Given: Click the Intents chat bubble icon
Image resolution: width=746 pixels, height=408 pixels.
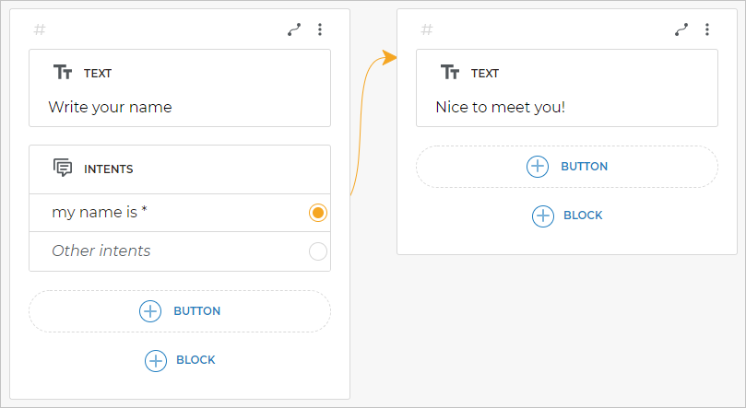Looking at the screenshot, I should (63, 169).
